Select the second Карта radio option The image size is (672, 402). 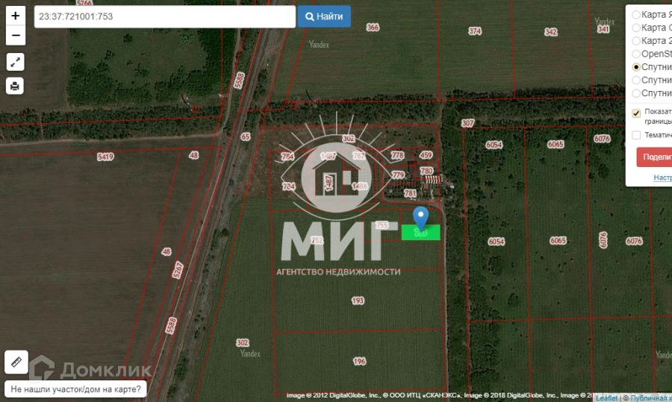[x=636, y=28]
